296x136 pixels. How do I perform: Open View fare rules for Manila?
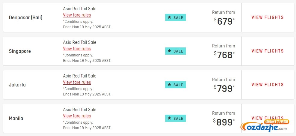pyautogui.click(x=77, y=116)
